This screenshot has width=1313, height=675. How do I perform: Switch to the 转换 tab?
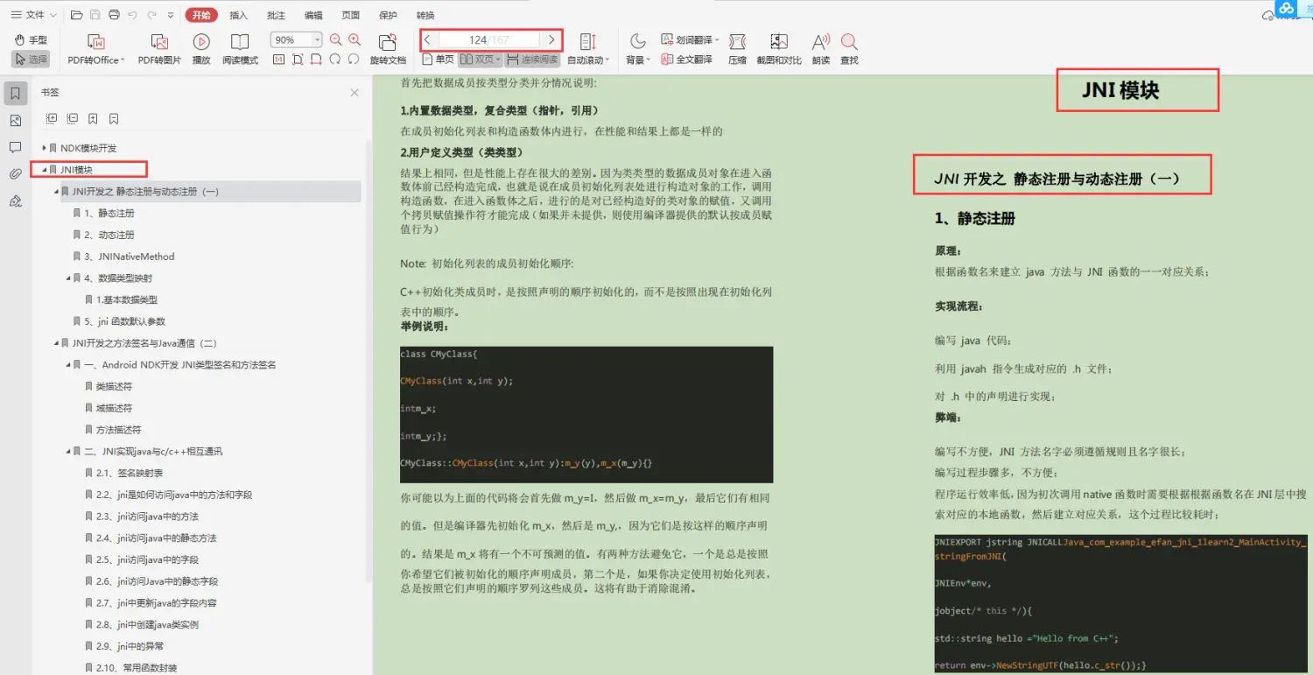pyautogui.click(x=425, y=15)
